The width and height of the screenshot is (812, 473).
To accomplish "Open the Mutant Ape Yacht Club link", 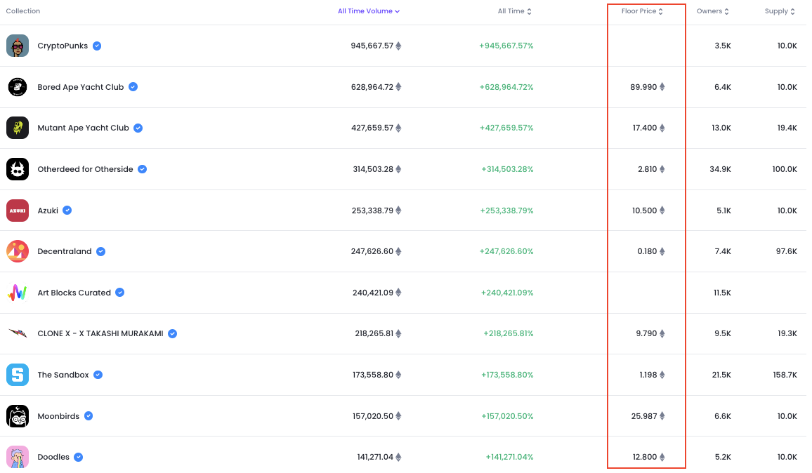I will tap(84, 128).
